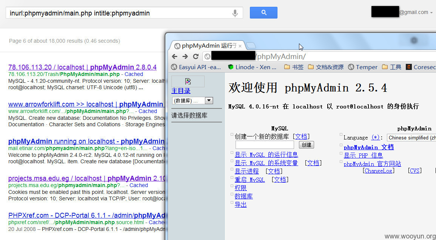436x240 pixels.
Task: Open 显示 MySQL 的系统变量 link
Action: 267,163
